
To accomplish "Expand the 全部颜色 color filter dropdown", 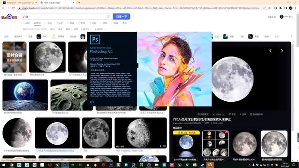I will coord(100,29).
